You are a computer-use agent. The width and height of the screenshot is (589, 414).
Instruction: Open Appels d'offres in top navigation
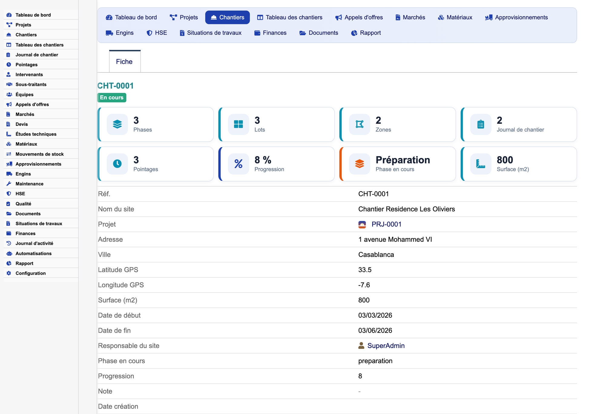359,17
